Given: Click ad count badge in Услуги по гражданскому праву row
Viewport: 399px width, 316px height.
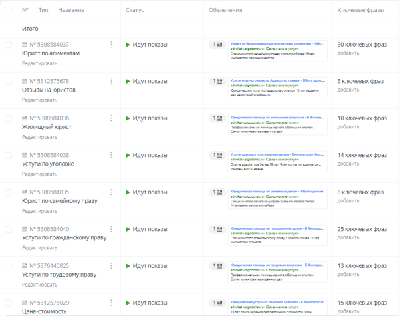Looking at the screenshot, I should (x=216, y=229).
